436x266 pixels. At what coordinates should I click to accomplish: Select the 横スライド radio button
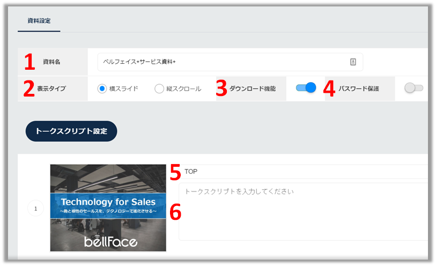pyautogui.click(x=102, y=88)
